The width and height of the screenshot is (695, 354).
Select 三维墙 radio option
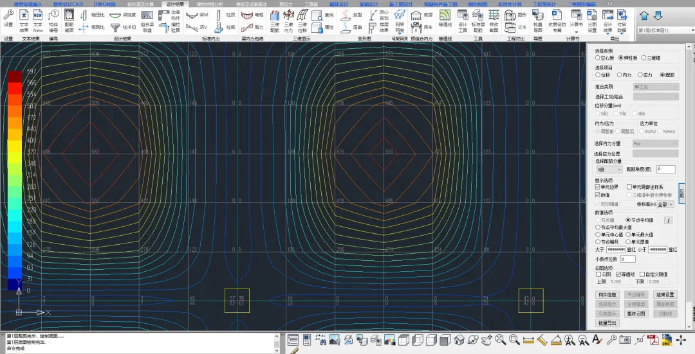tap(651, 58)
